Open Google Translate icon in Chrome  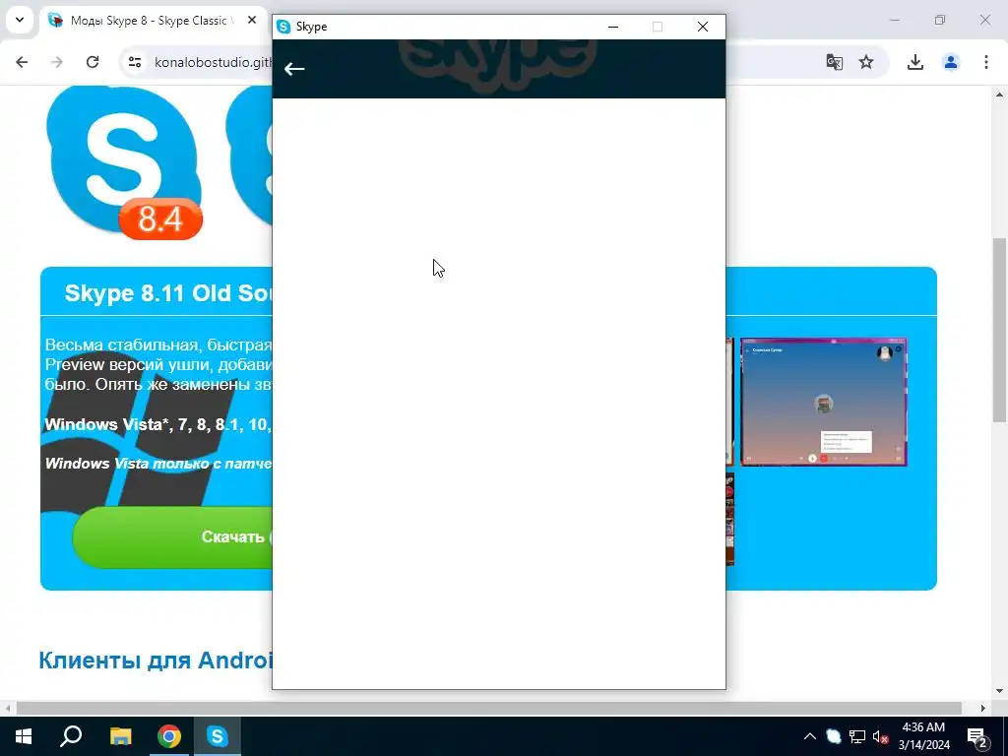coord(835,62)
